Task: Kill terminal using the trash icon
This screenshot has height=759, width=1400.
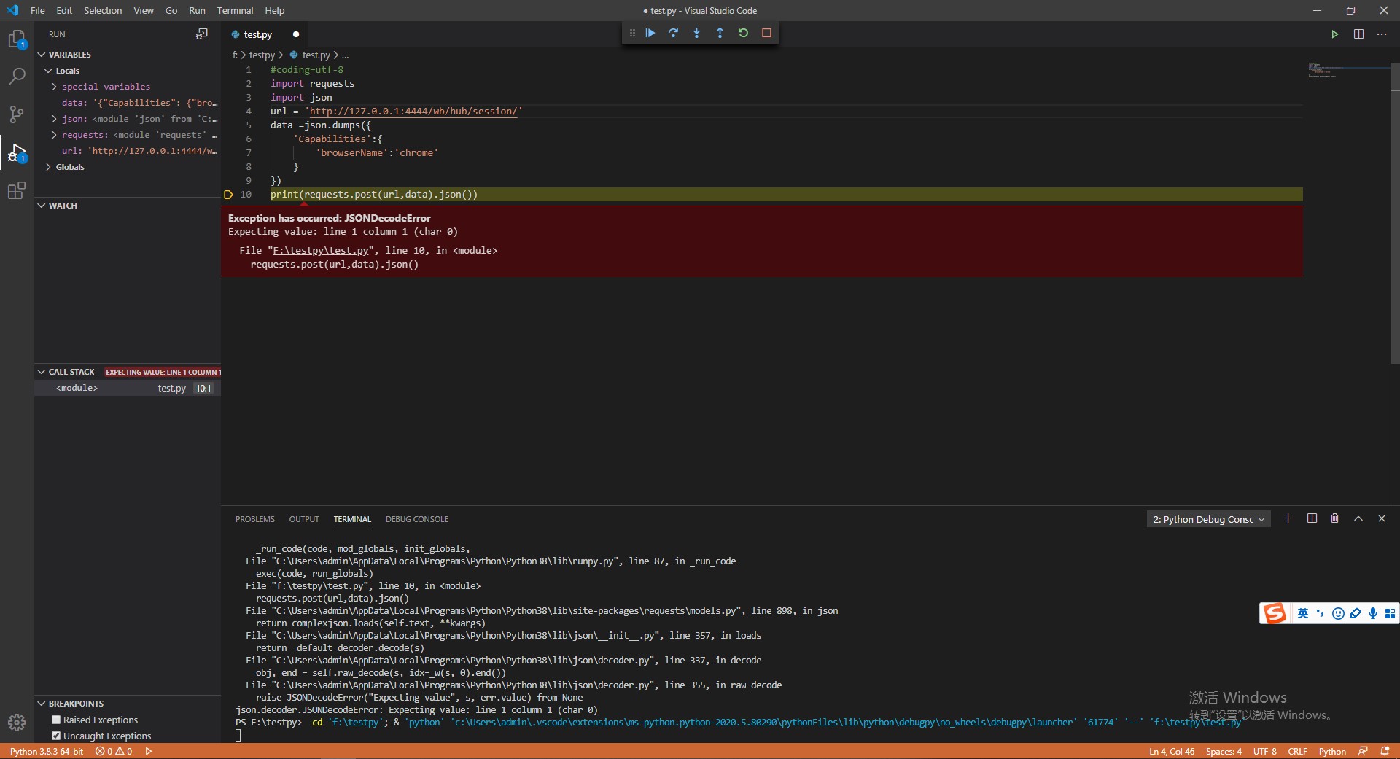Action: (x=1334, y=518)
